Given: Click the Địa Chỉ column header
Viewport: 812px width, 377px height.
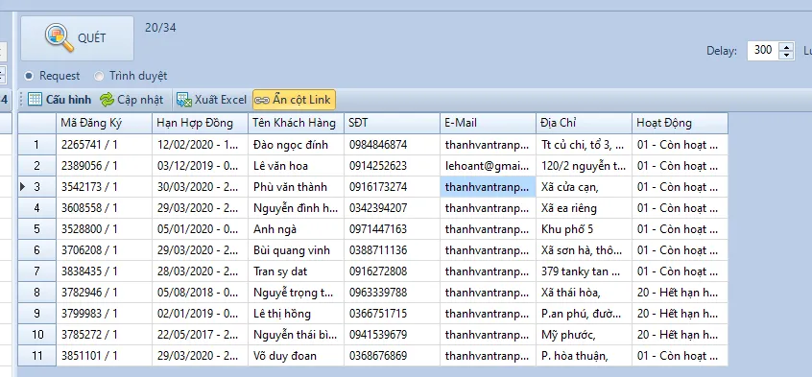Looking at the screenshot, I should point(585,123).
